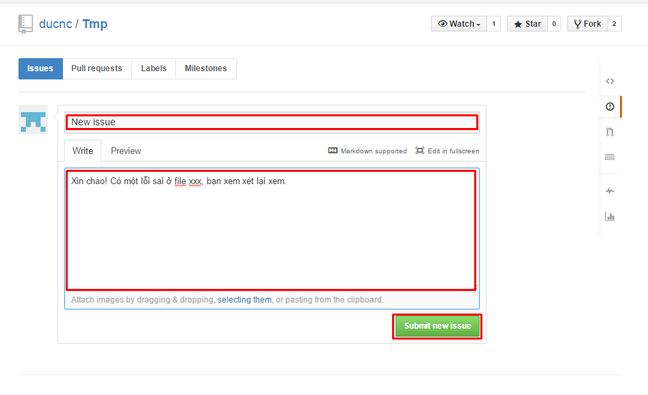Submit new issue
This screenshot has height=395, width=648.
(x=438, y=327)
